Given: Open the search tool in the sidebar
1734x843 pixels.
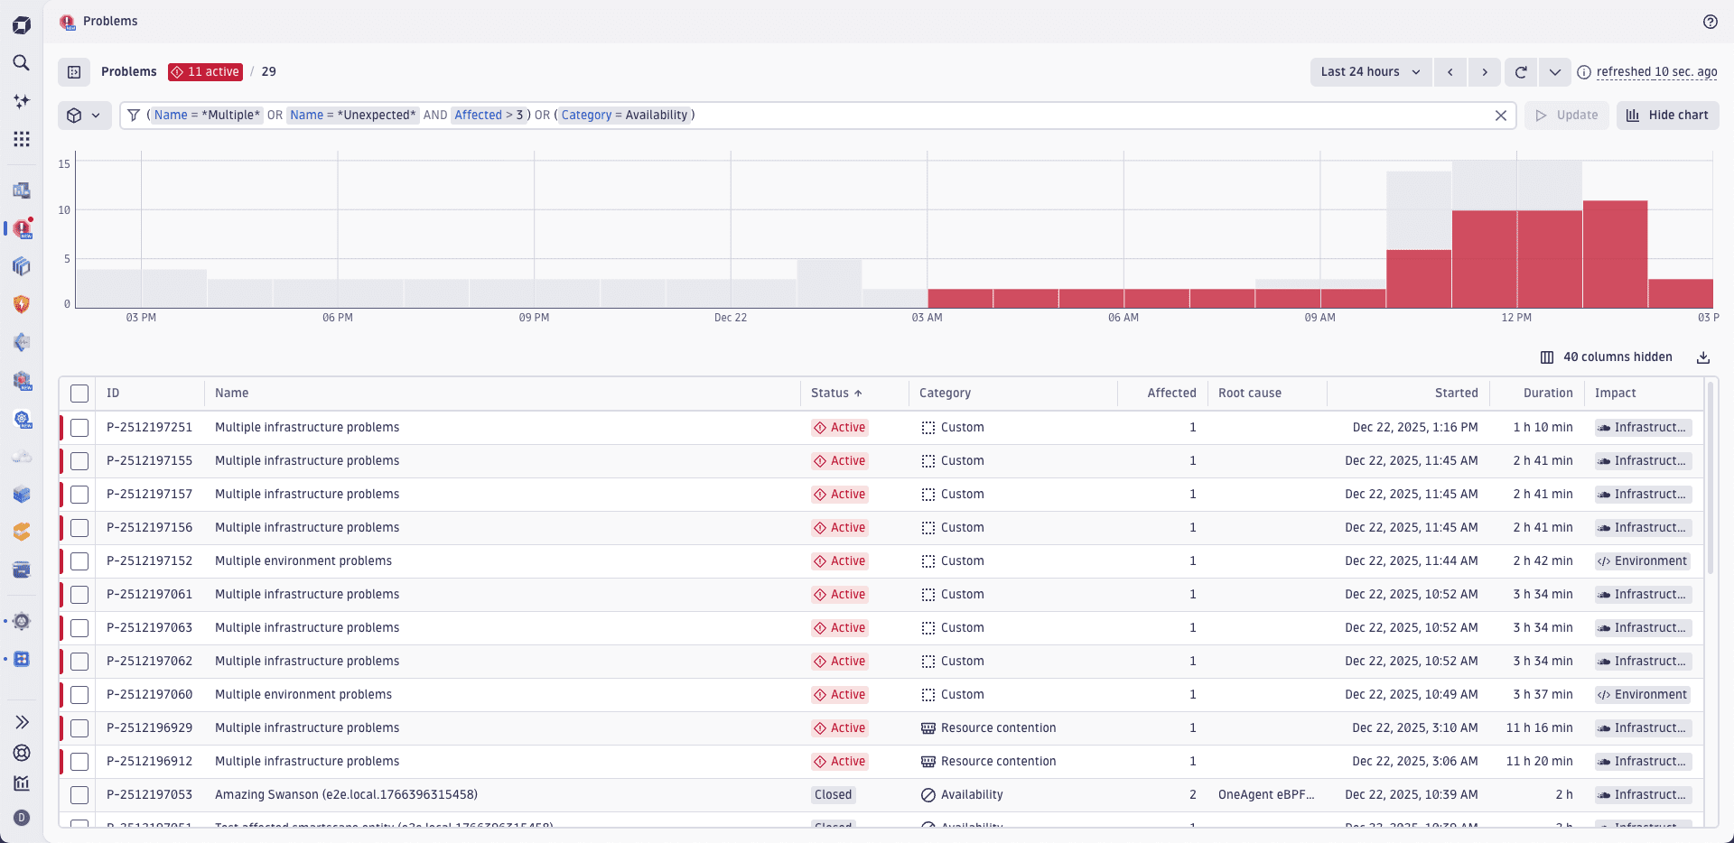Looking at the screenshot, I should 22,63.
